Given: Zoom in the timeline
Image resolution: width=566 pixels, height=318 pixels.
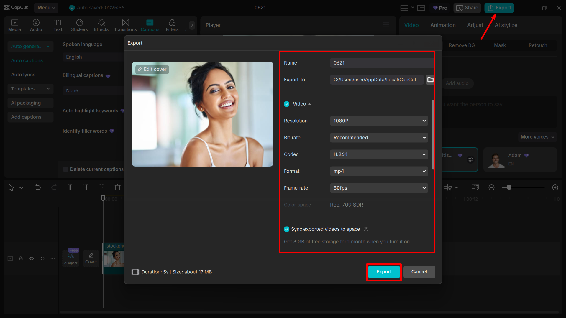Looking at the screenshot, I should [555, 187].
